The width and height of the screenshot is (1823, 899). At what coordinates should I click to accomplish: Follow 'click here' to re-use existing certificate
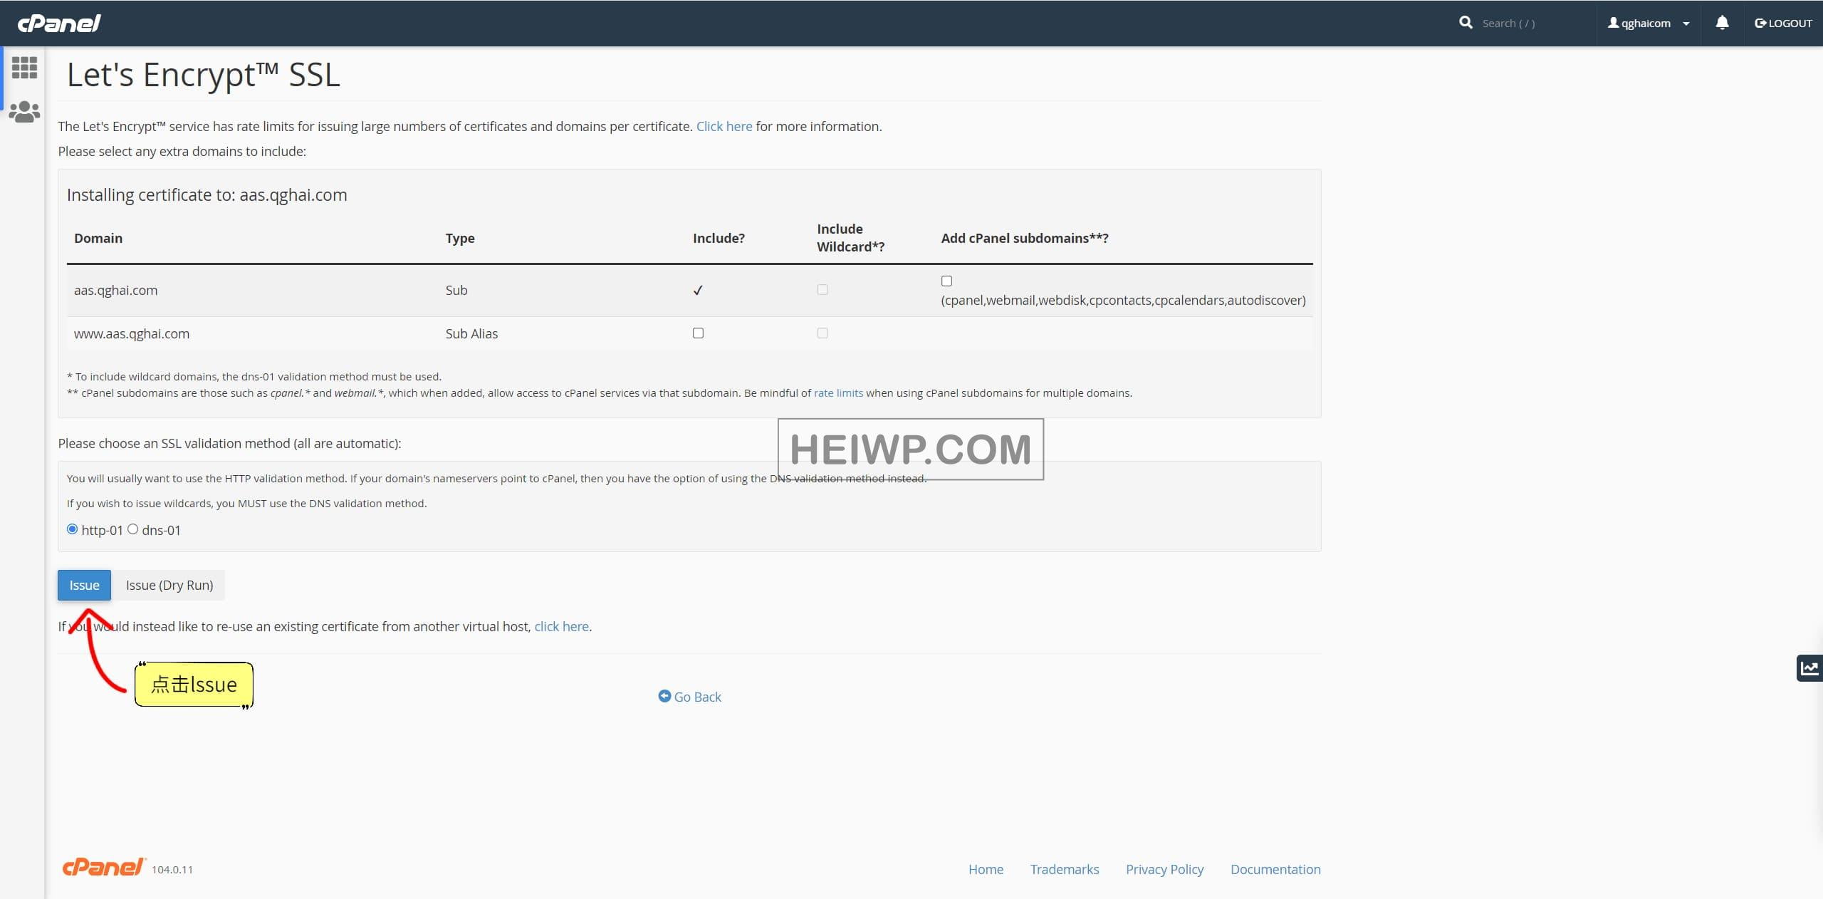(561, 626)
